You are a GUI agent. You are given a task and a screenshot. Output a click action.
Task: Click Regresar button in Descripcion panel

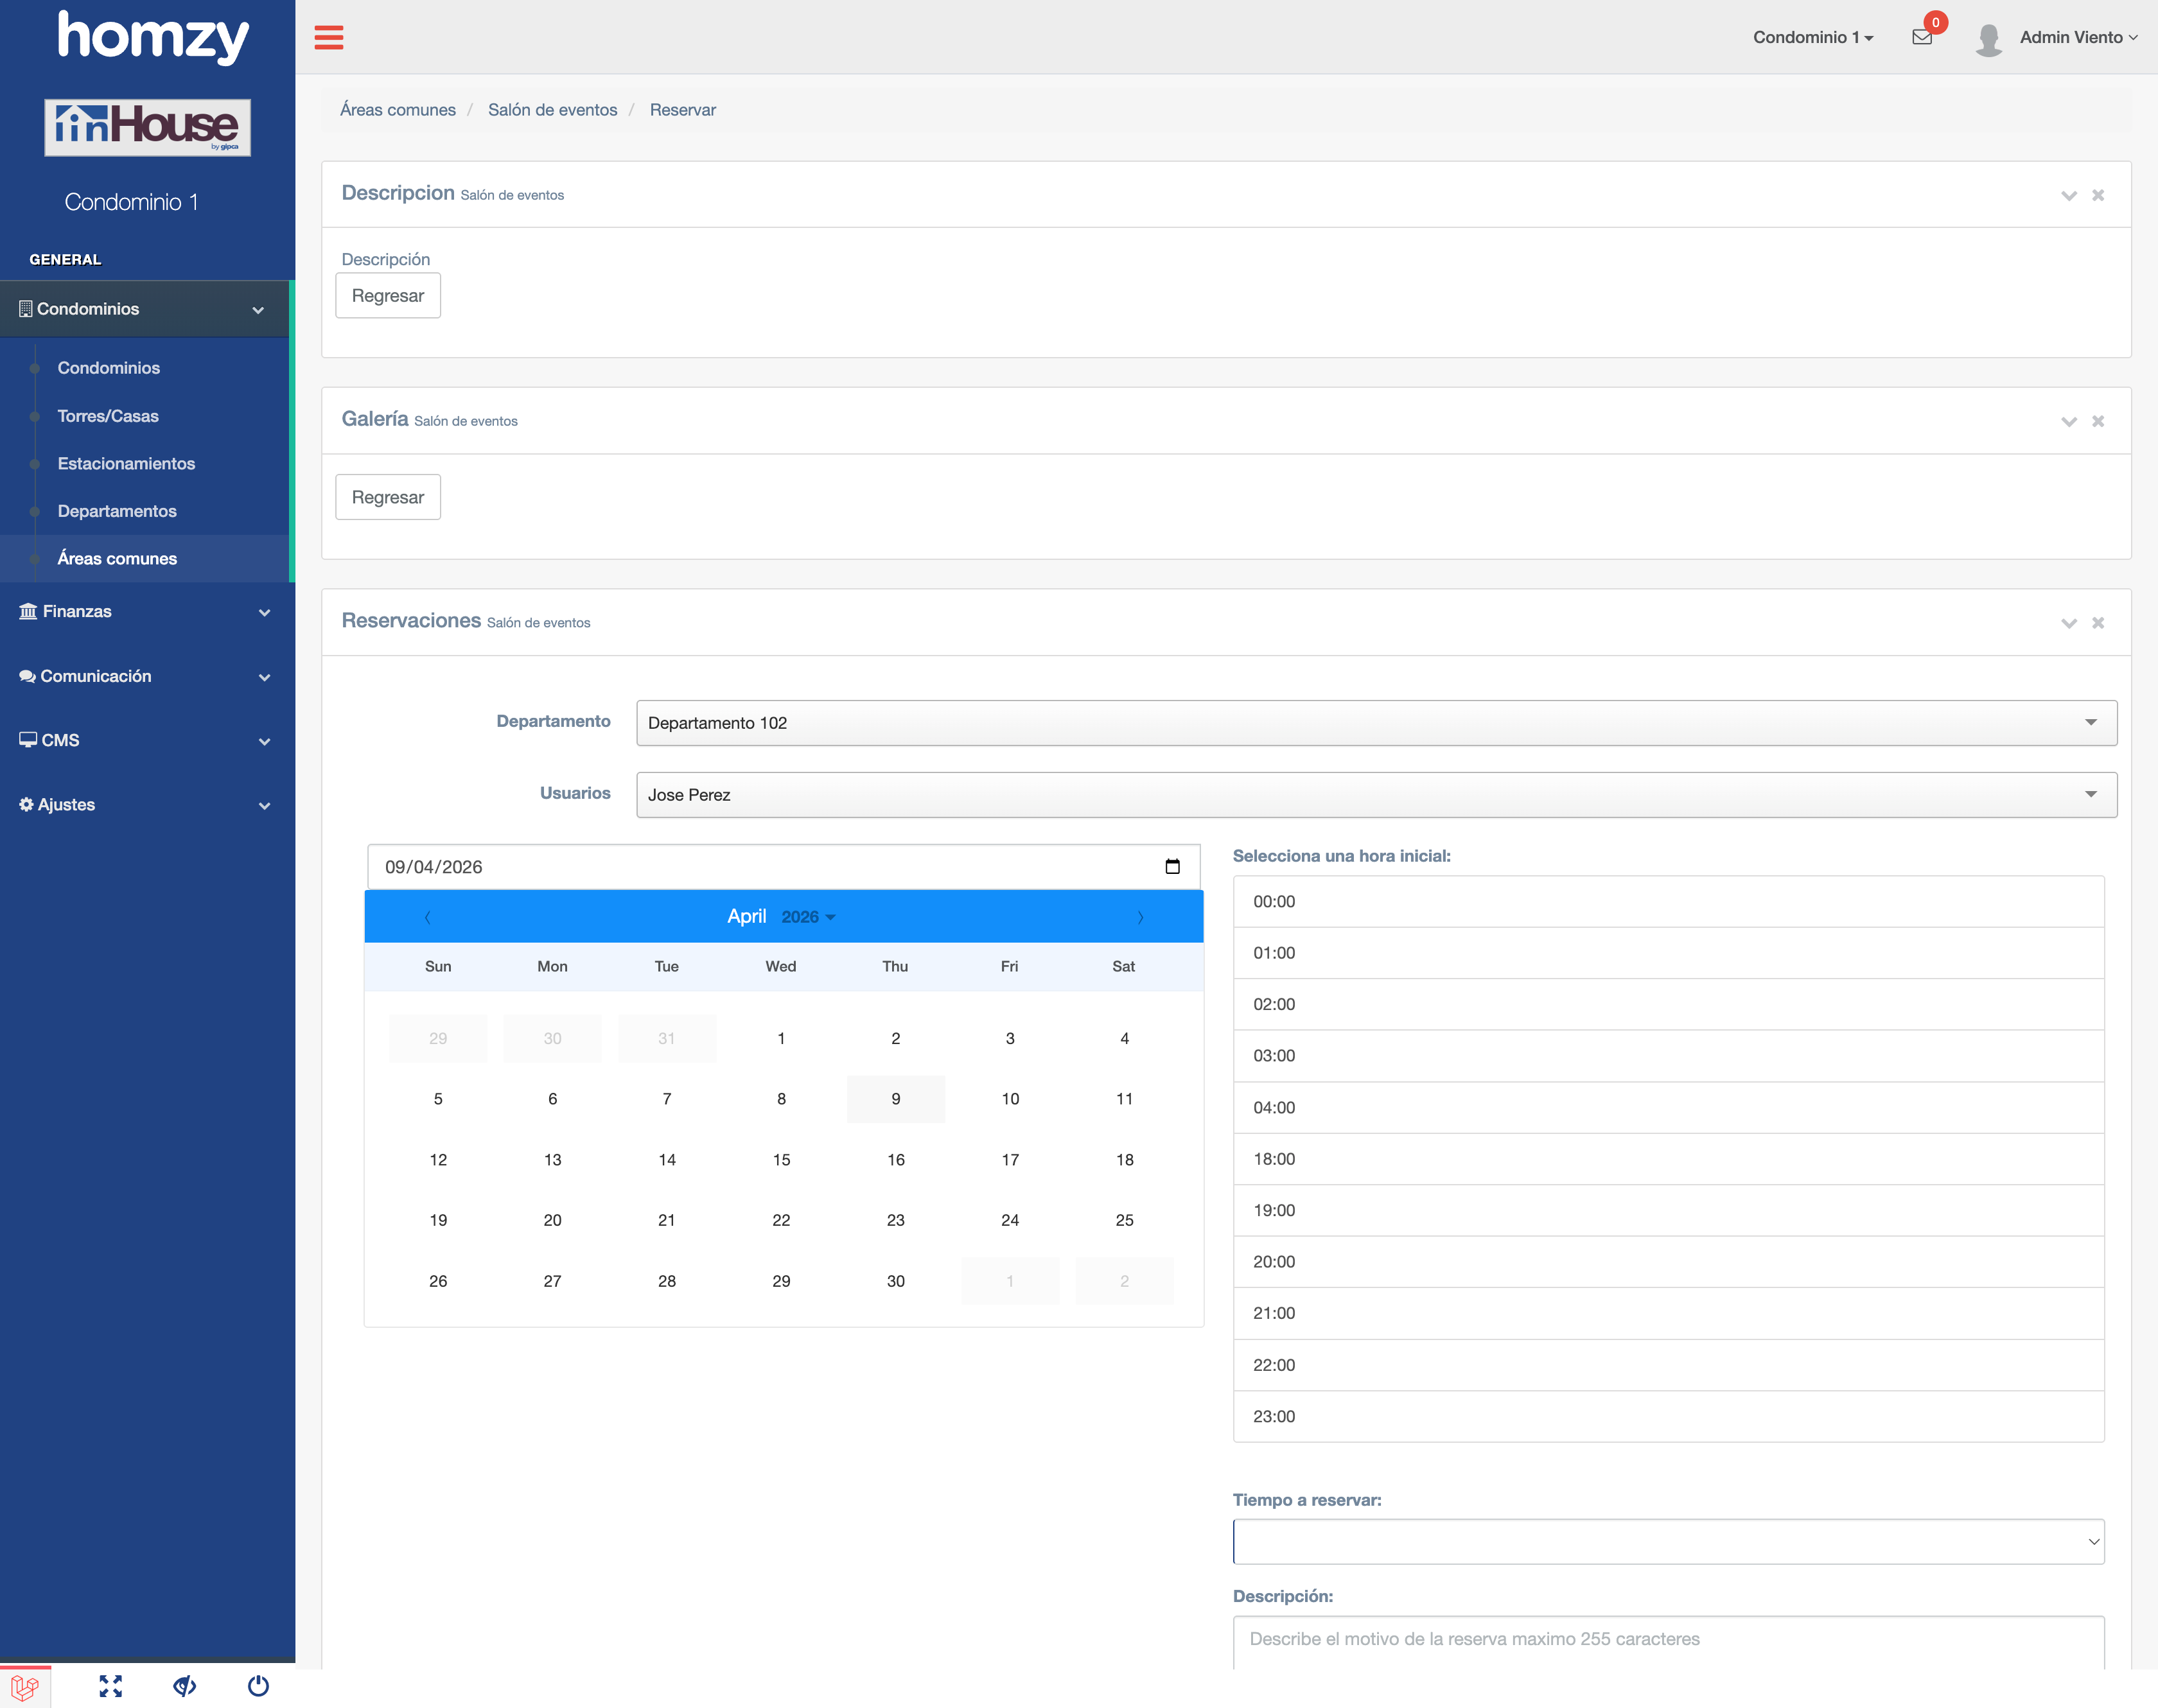click(x=388, y=296)
